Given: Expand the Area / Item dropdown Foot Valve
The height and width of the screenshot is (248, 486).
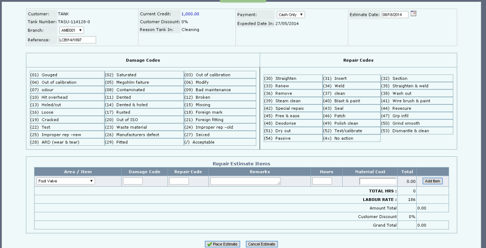Looking at the screenshot, I should click(x=65, y=181).
